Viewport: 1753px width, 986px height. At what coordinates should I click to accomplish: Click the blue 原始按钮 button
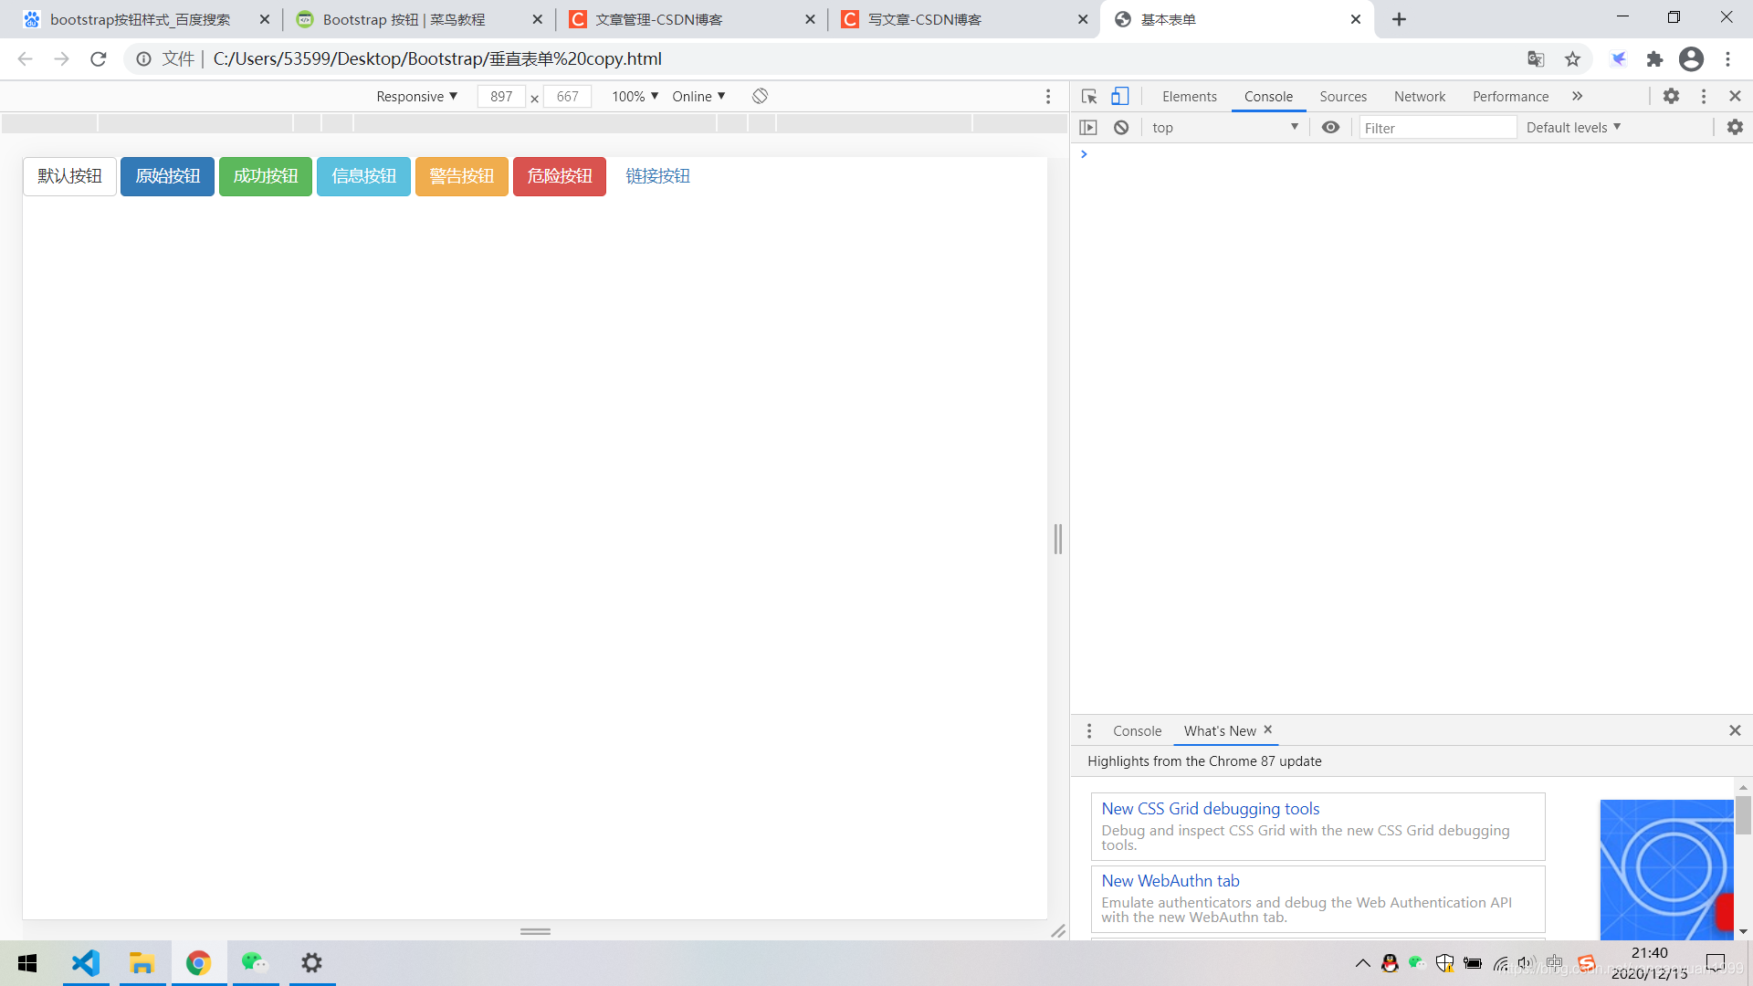(167, 176)
